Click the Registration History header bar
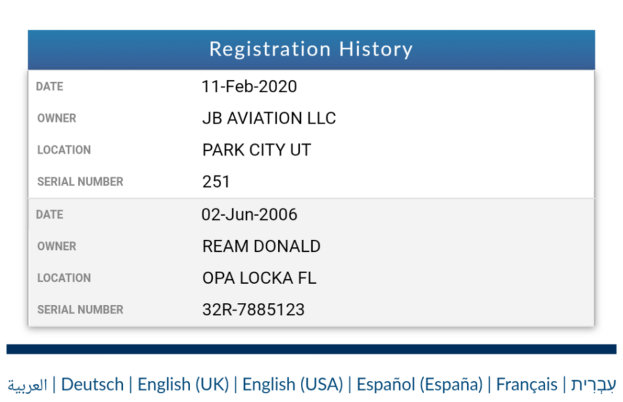The image size is (623, 402). [x=311, y=49]
